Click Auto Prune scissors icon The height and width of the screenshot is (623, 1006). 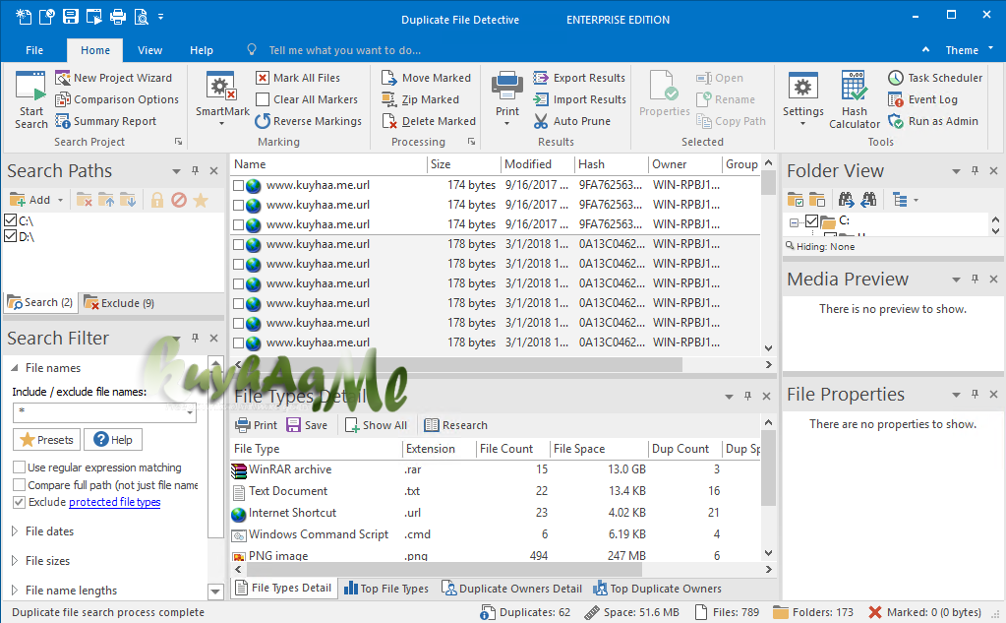[541, 121]
